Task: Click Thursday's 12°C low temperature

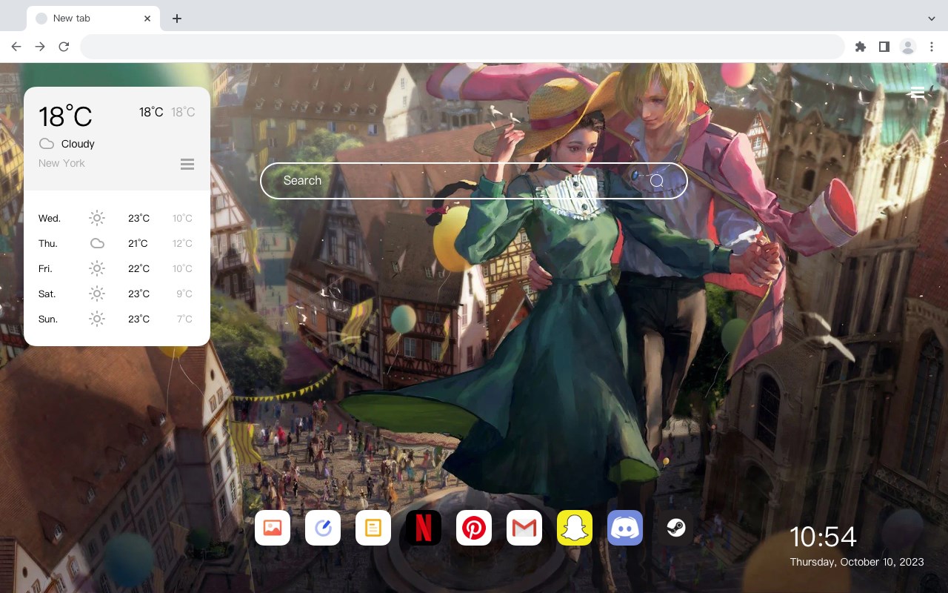Action: [x=182, y=244]
